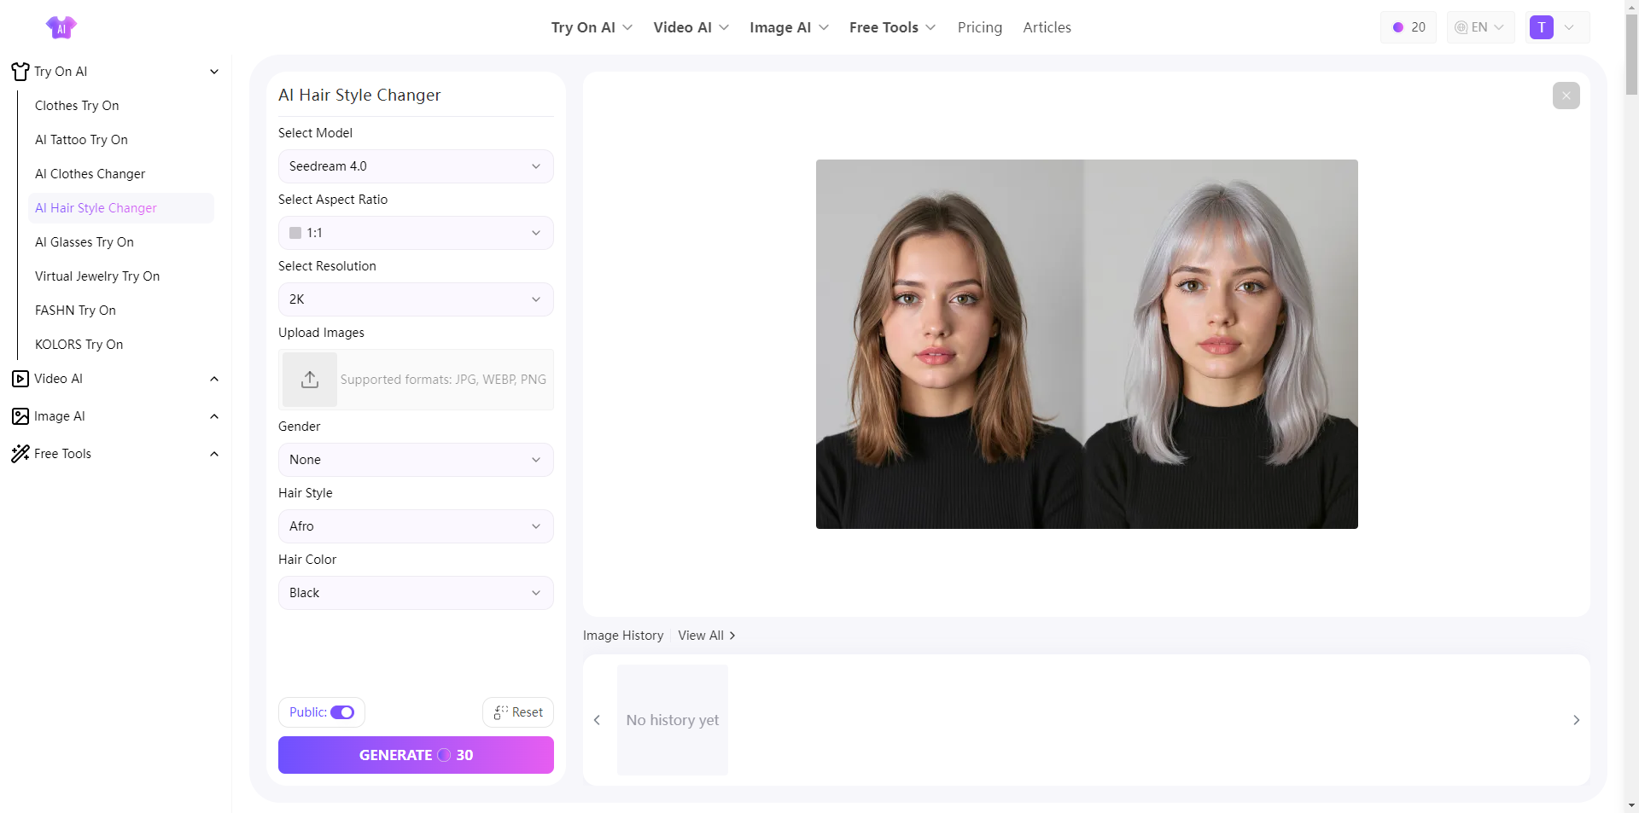1639x813 pixels.
Task: Open View All image history
Action: [700, 635]
